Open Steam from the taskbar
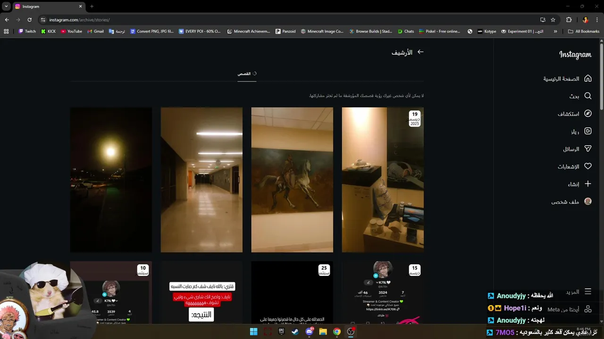Image resolution: width=604 pixels, height=339 pixels. (x=295, y=331)
